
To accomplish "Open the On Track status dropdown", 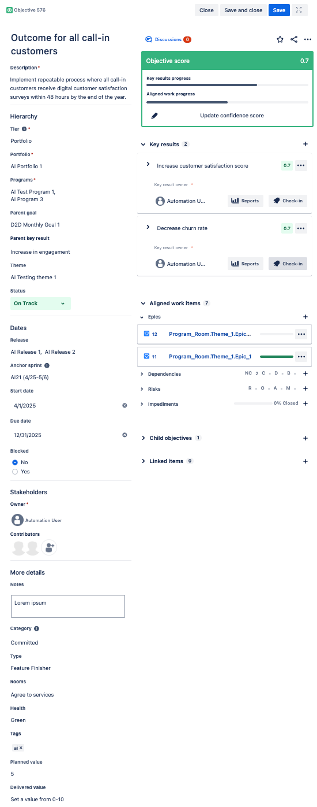I will coord(40,303).
